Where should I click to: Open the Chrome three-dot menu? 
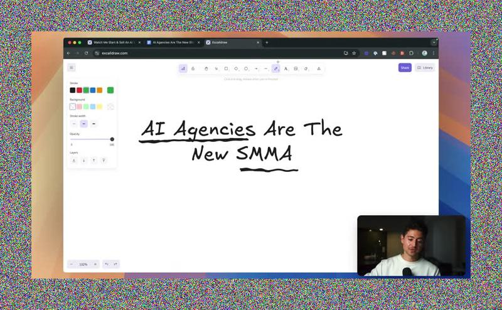pyautogui.click(x=434, y=53)
